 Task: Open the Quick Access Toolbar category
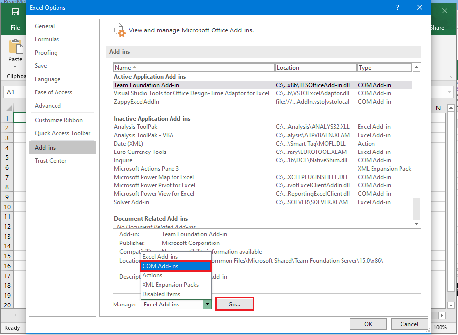pos(62,133)
